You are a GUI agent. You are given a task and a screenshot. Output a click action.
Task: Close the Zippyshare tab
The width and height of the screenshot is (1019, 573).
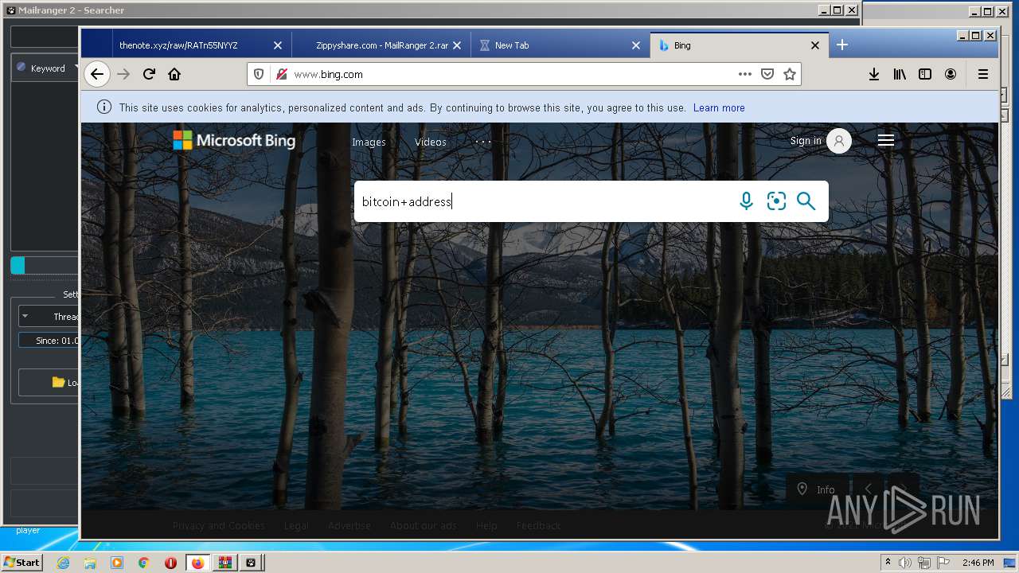pyautogui.click(x=457, y=45)
